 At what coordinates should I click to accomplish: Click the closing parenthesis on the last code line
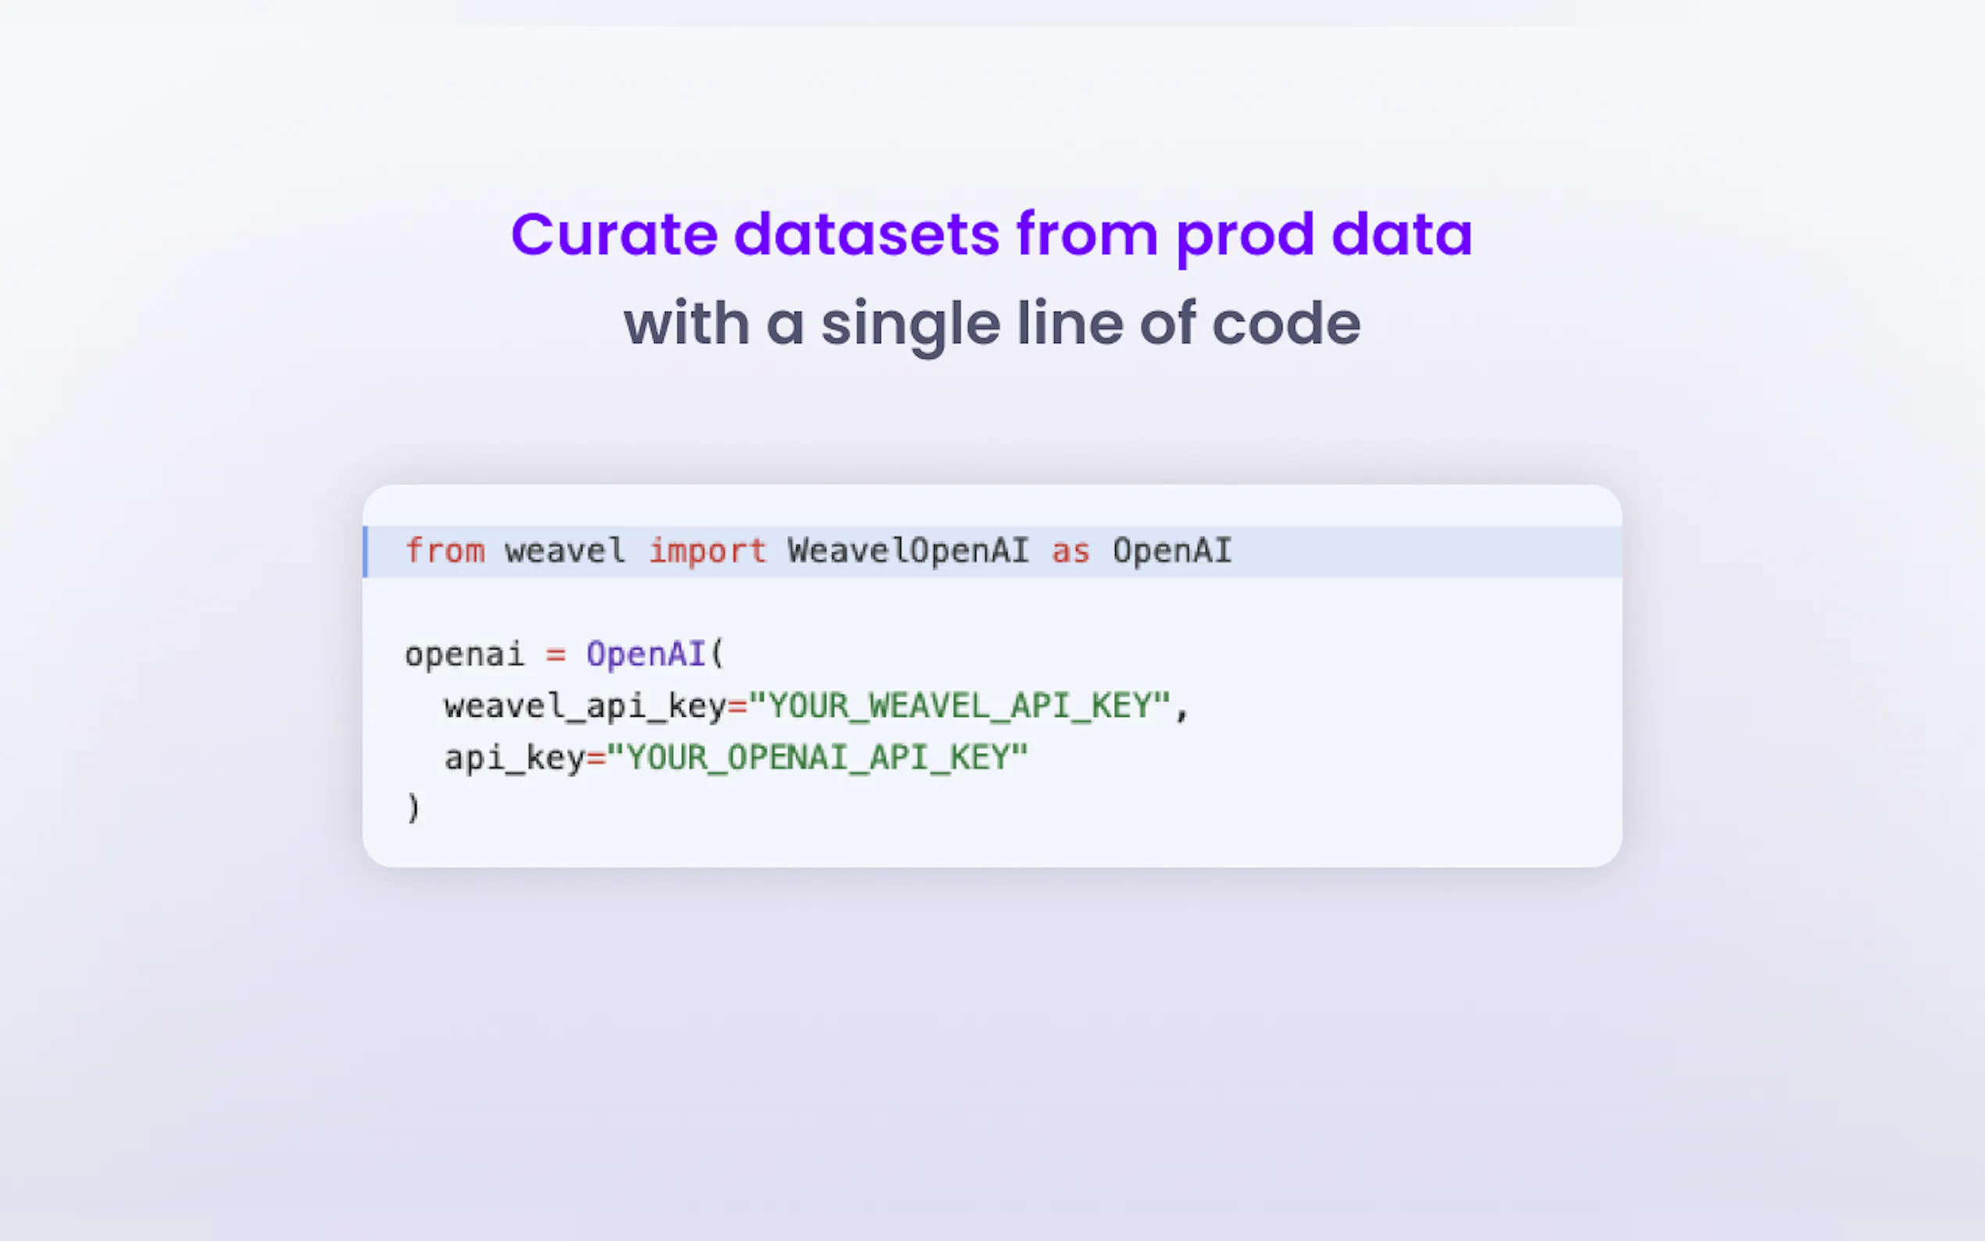[413, 809]
